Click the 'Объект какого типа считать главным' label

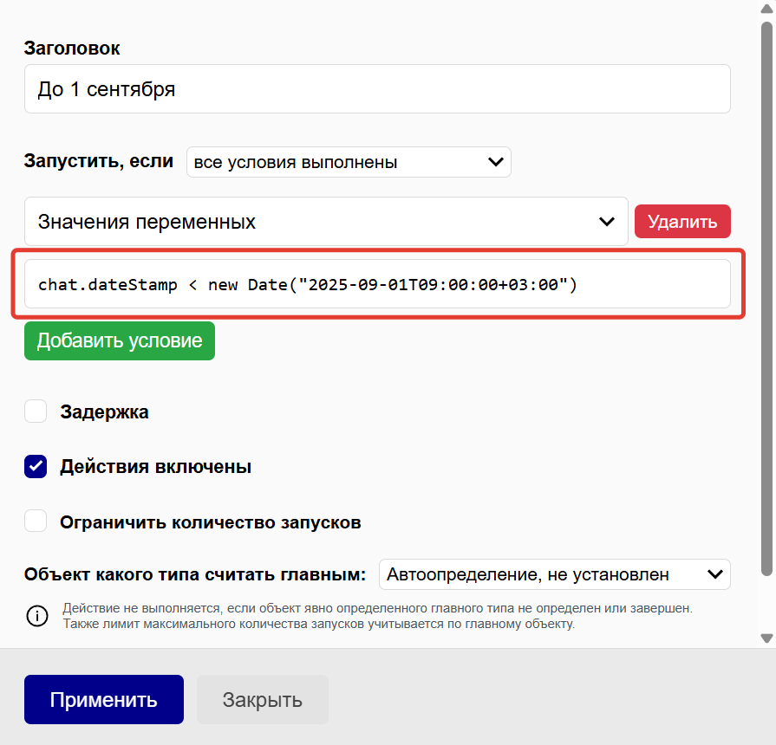(x=195, y=574)
